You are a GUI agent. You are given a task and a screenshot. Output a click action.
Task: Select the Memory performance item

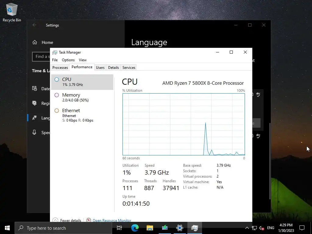[x=82, y=97]
